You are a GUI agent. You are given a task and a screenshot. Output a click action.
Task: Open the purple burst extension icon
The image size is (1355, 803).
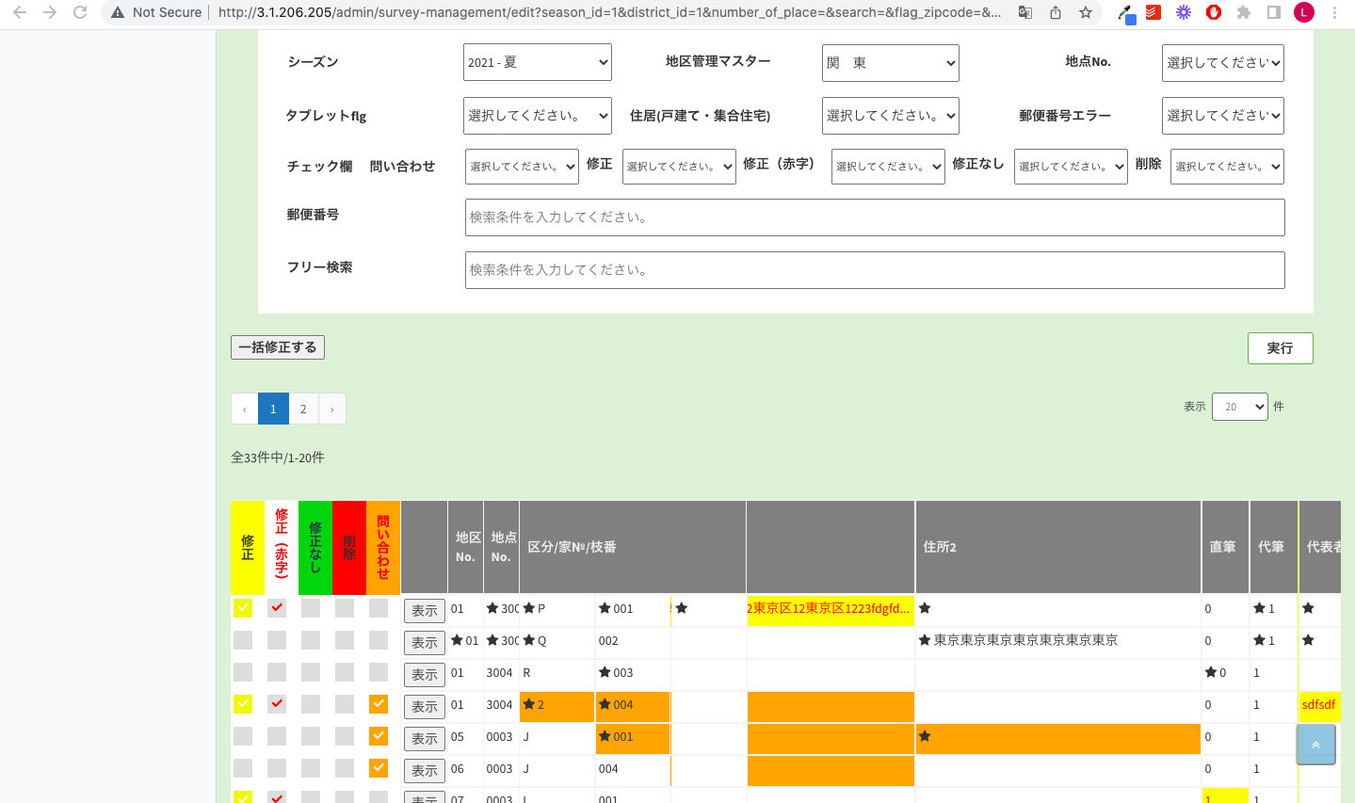(1184, 12)
